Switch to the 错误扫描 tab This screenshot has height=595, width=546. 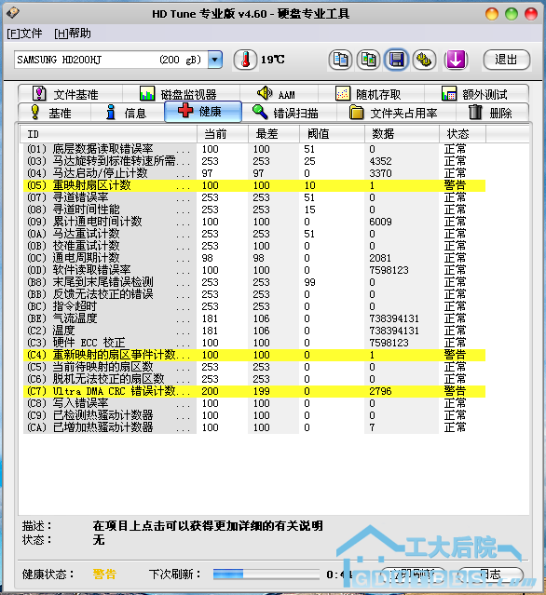(x=290, y=113)
